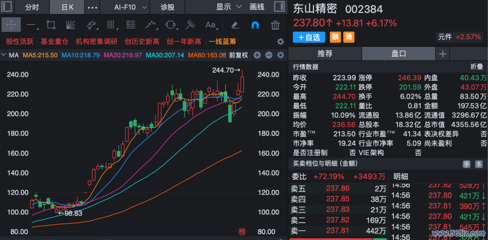Image resolution: width=488 pixels, height=240 pixels.
Task: Toggle order book depth 5 button
Action: coord(479,165)
